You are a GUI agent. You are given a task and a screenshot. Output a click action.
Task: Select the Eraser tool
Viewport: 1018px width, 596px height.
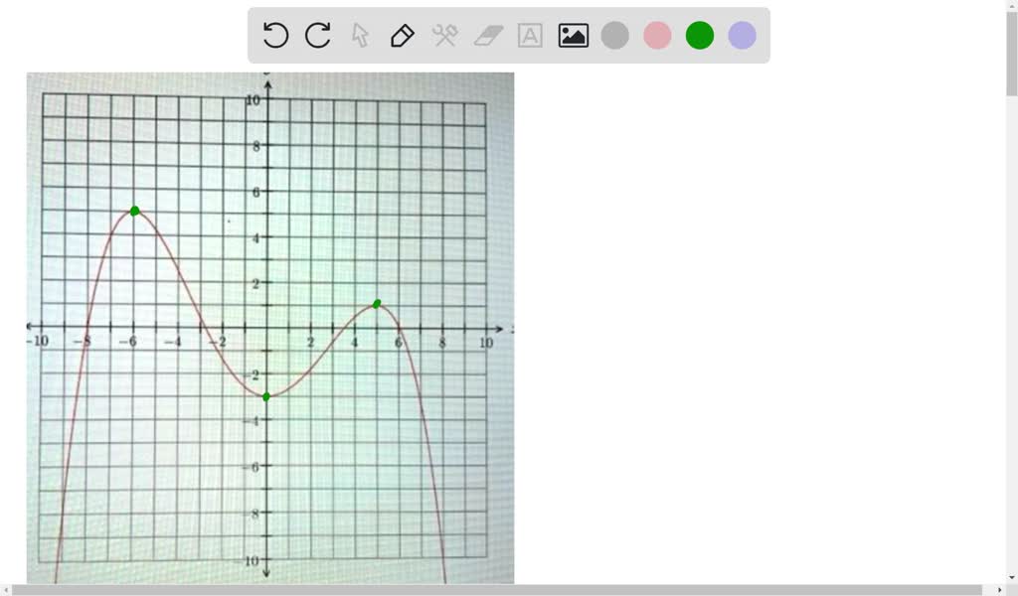click(x=486, y=35)
